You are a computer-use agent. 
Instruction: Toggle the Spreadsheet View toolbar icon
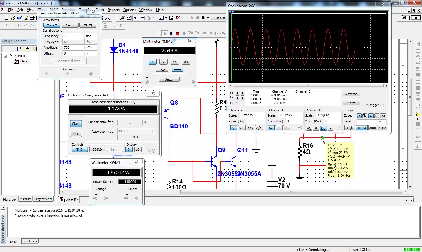click(x=142, y=18)
